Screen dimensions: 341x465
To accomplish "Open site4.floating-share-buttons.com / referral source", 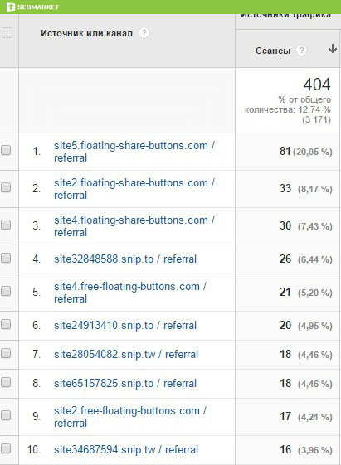I will 134,226.
